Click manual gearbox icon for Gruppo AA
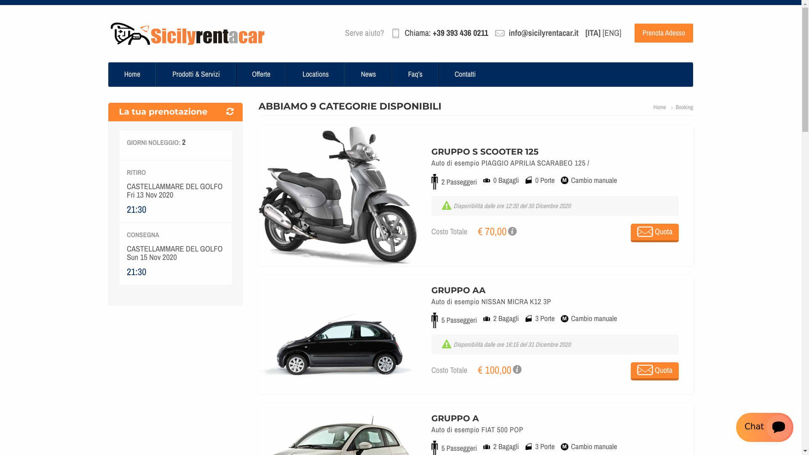 565,319
